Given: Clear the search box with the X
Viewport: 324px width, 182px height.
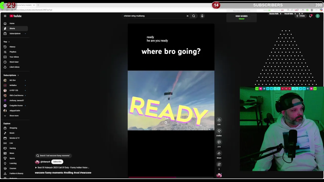Looking at the screenshot, I should tap(188, 16).
